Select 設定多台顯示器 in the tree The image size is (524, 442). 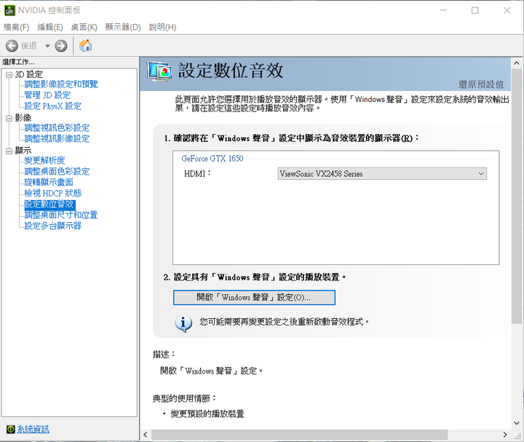[x=53, y=226]
